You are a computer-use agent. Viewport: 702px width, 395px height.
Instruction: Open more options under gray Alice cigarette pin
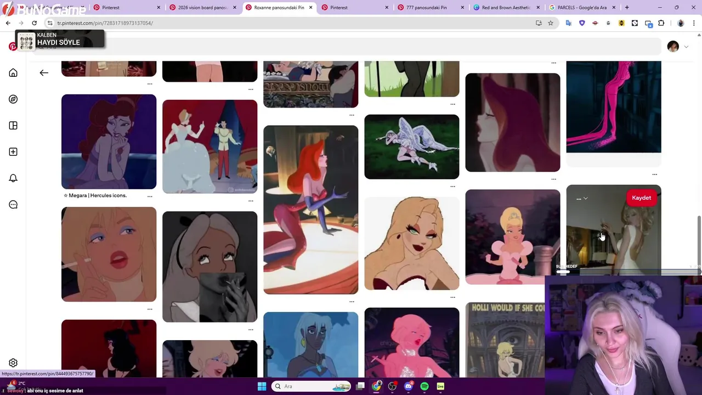pyautogui.click(x=251, y=329)
